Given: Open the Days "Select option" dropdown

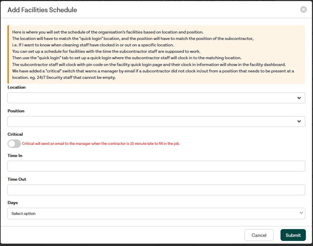Looking at the screenshot, I should pyautogui.click(x=150, y=213).
